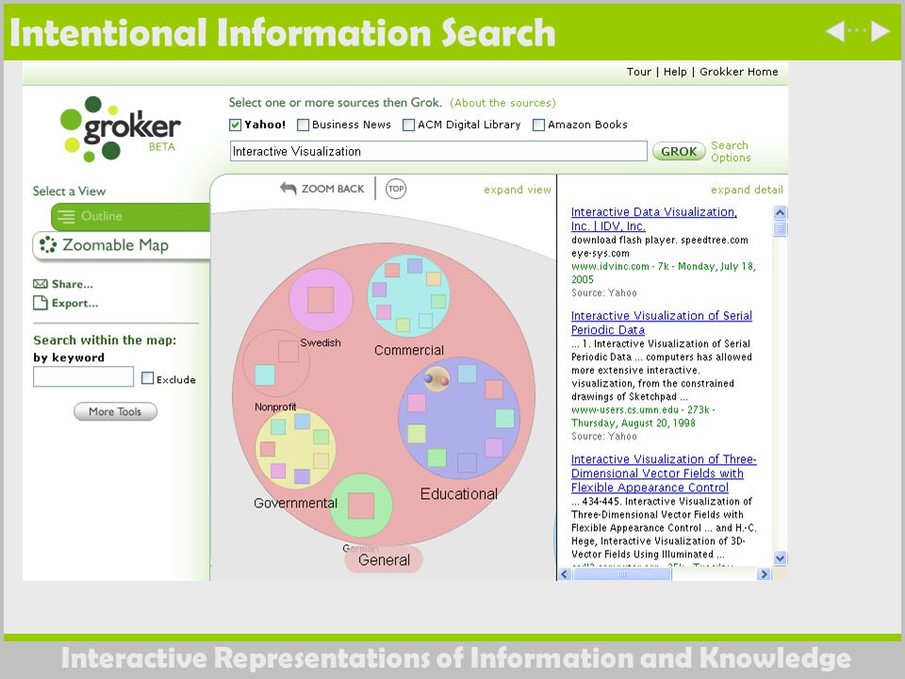The height and width of the screenshot is (679, 905).
Task: Select the yellow Governmental cluster circle
Action: [x=295, y=449]
